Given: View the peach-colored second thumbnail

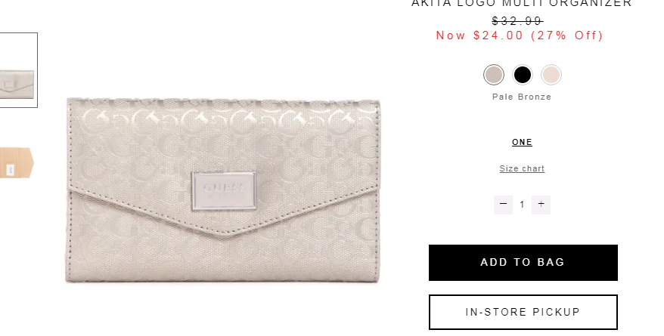Looking at the screenshot, I should click(17, 163).
